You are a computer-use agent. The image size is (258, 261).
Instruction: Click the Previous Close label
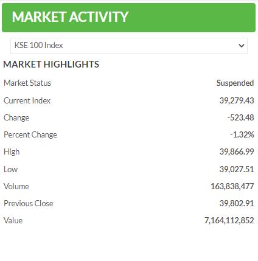coord(29,204)
